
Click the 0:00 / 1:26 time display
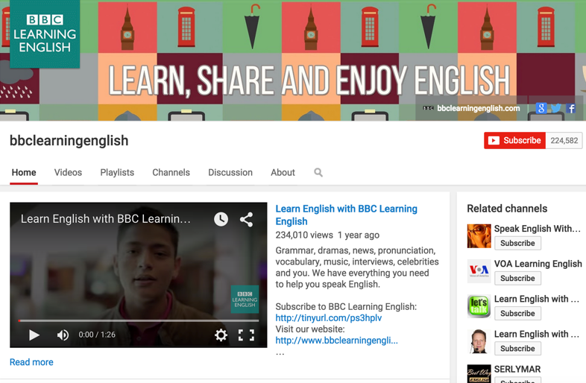click(x=97, y=335)
